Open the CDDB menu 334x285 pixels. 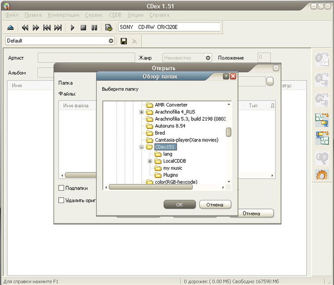click(115, 15)
